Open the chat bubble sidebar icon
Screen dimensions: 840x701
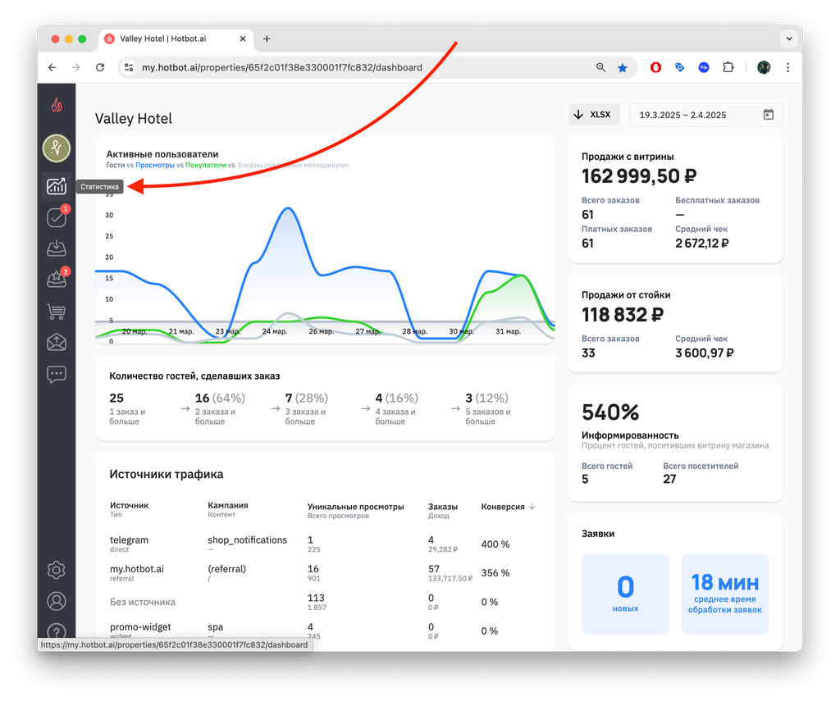coord(57,374)
